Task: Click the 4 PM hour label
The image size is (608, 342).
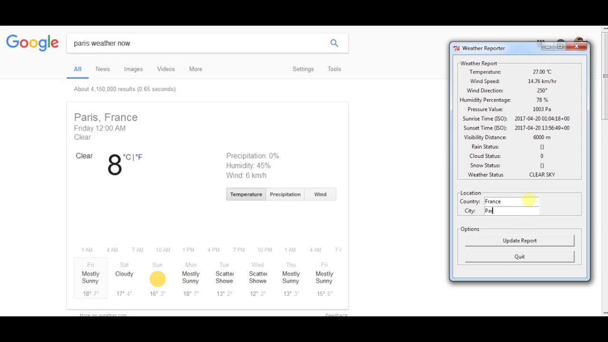Action: coord(213,250)
